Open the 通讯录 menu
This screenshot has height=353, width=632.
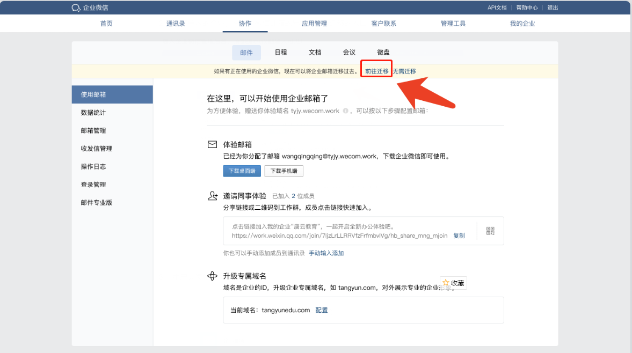tap(176, 24)
